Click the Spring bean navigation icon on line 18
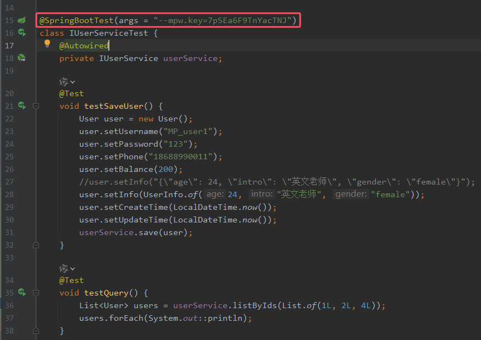This screenshot has height=340, width=481. point(22,58)
